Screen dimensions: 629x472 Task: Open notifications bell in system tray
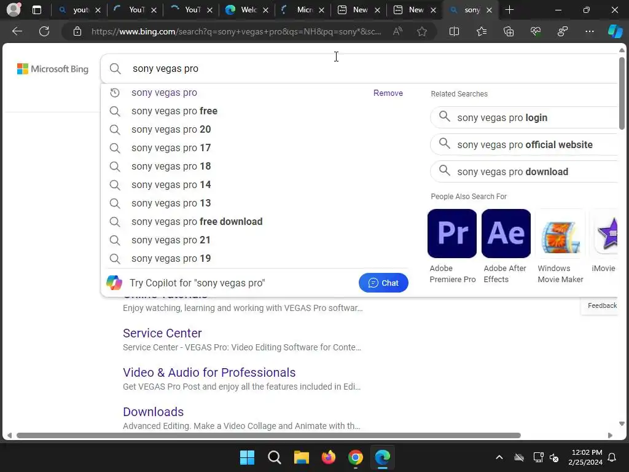(612, 457)
